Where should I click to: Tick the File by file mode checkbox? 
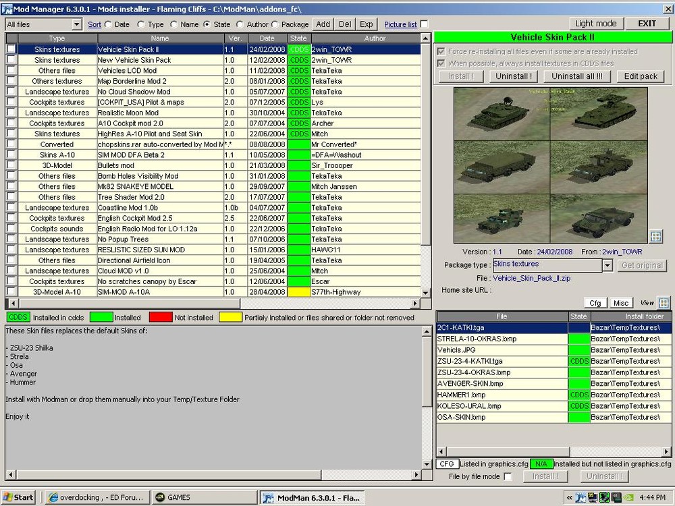coord(508,476)
